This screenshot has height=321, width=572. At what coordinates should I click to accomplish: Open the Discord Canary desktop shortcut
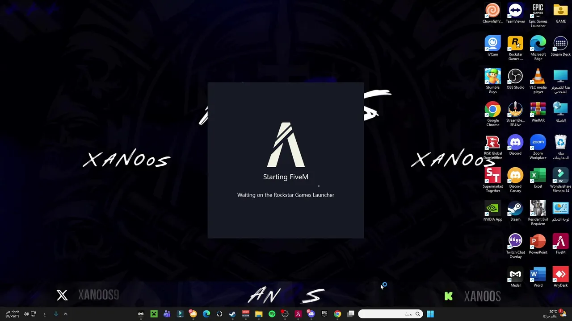pos(515,181)
